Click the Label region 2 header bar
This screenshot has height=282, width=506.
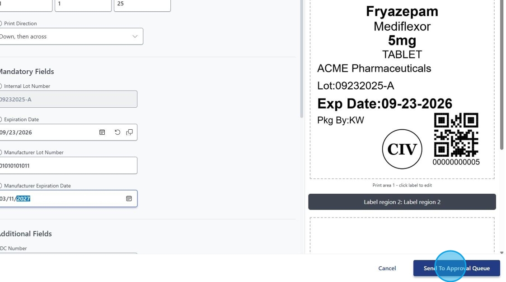click(x=402, y=202)
